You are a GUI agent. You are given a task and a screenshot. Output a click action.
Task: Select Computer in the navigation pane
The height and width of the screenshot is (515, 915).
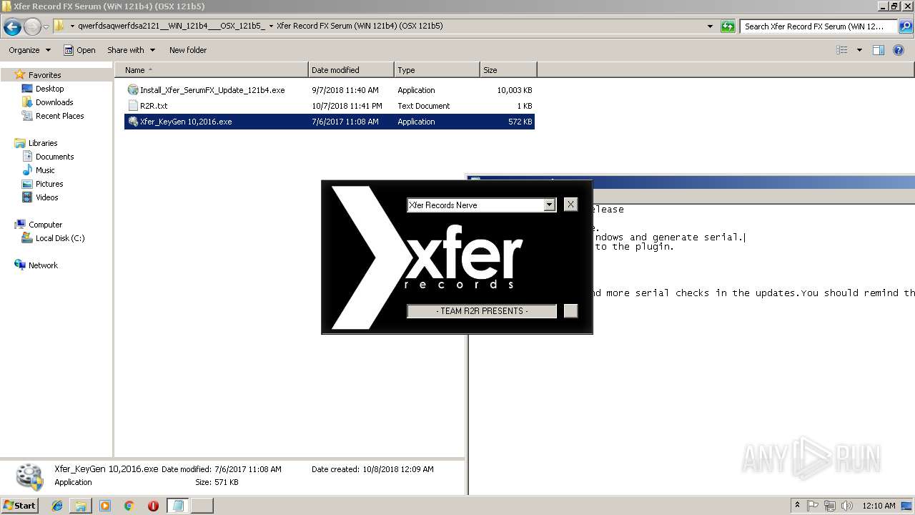[45, 225]
